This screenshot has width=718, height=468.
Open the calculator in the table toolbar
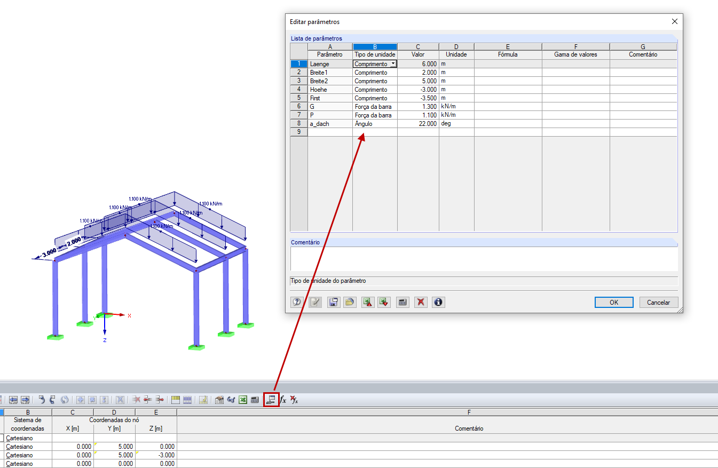click(x=255, y=399)
